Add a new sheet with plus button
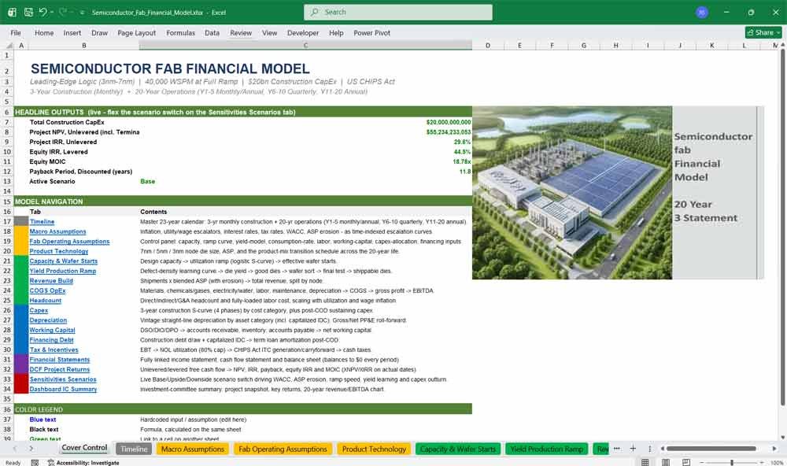Viewport: 787px width, 466px height. (x=633, y=449)
